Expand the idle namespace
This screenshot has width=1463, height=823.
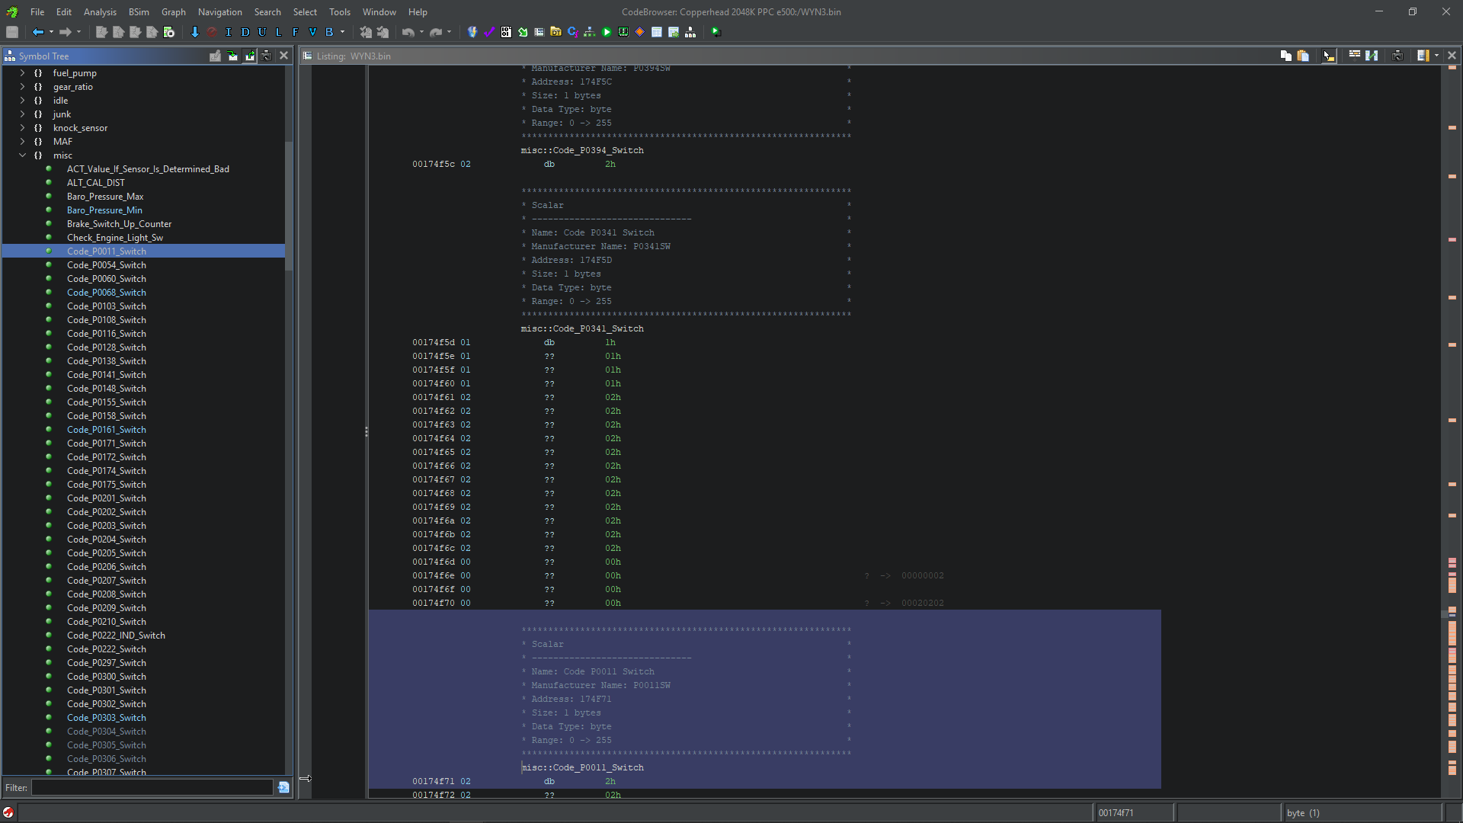[x=22, y=101]
